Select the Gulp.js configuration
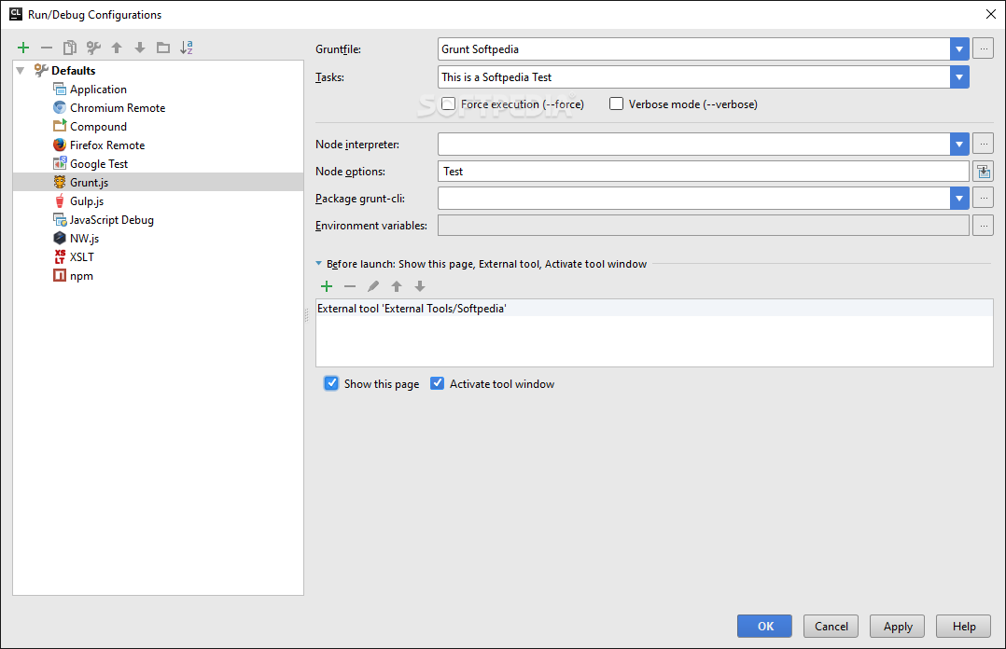The image size is (1006, 649). (x=87, y=200)
